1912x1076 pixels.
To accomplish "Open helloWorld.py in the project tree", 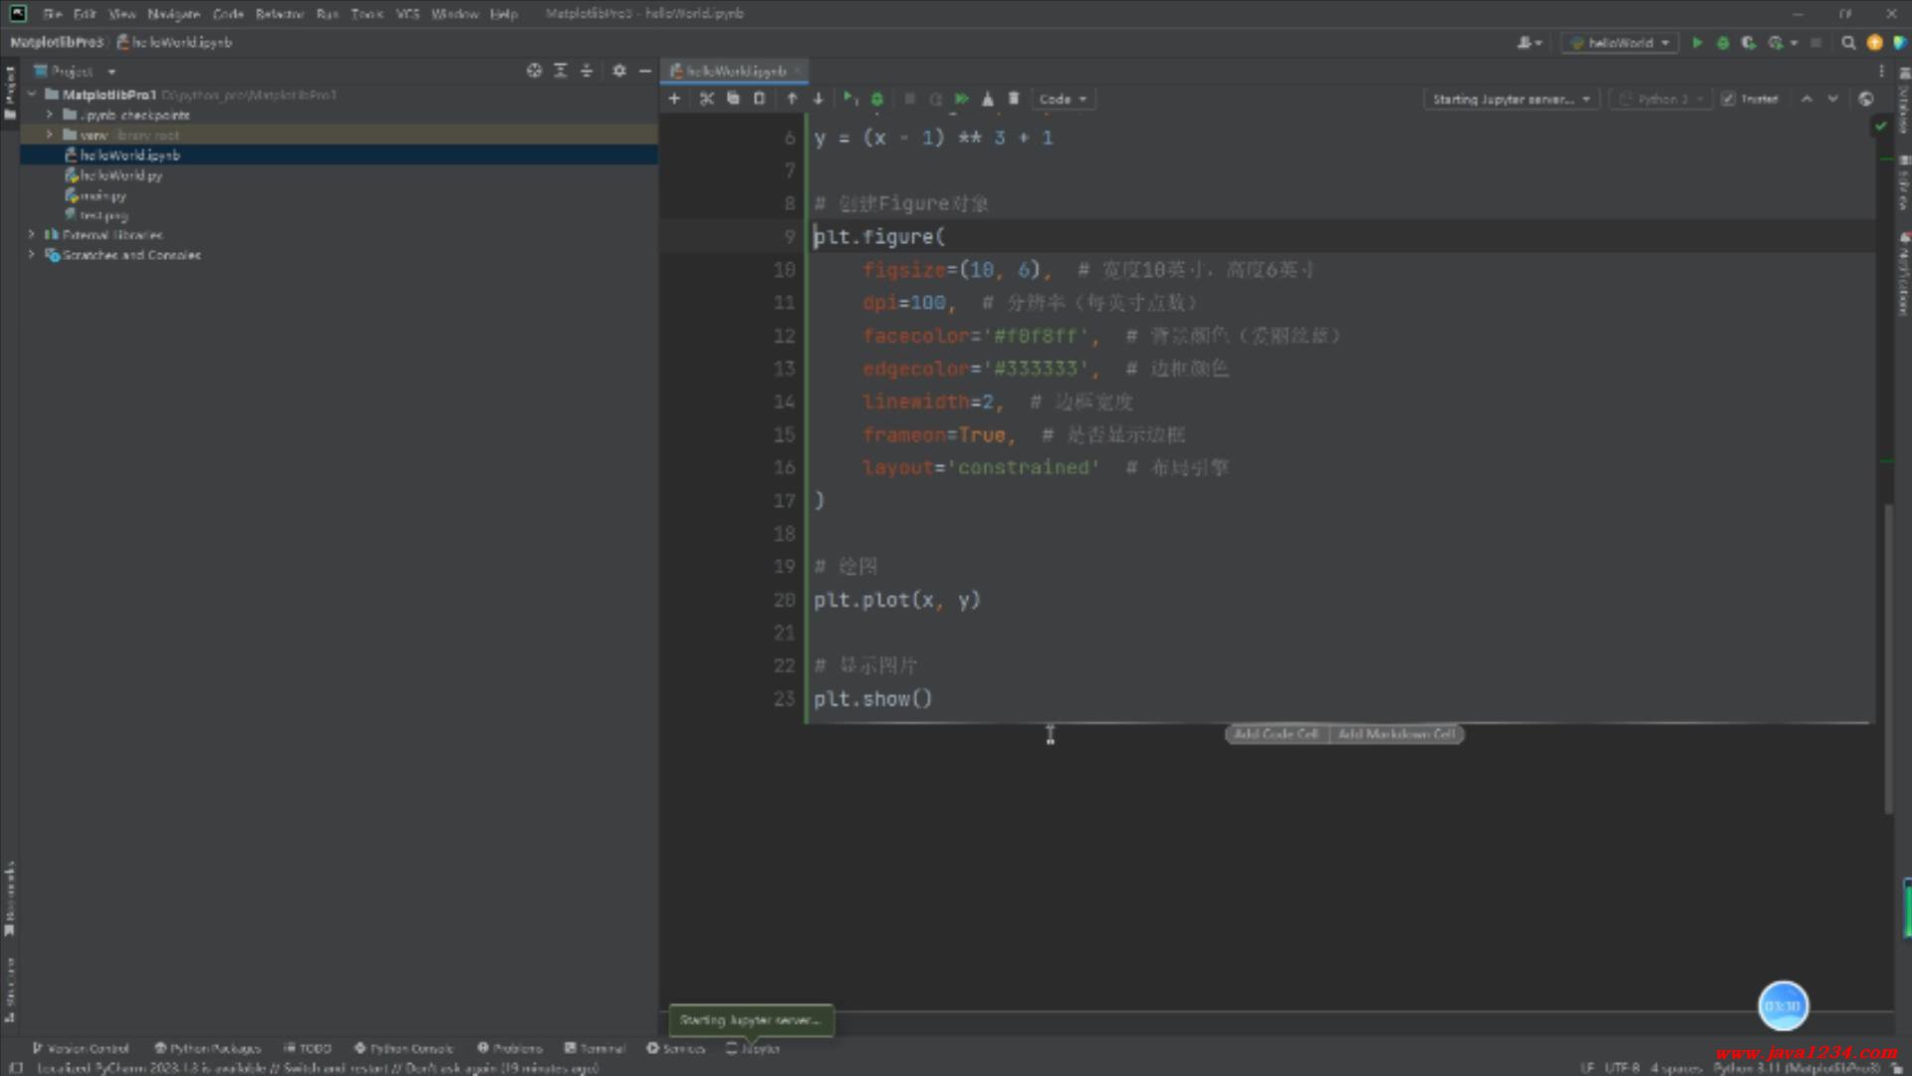I will [120, 175].
